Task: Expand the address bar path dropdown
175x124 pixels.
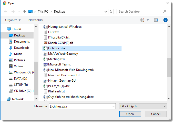Action: pyautogui.click(x=106, y=12)
